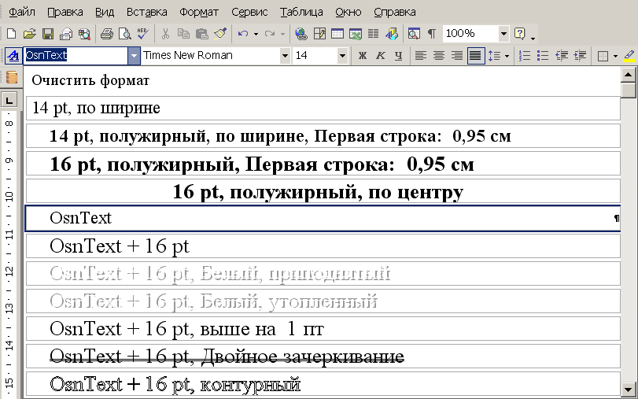638x399 pixels.
Task: Toggle show/hide paragraph marks ¶
Action: pos(432,34)
